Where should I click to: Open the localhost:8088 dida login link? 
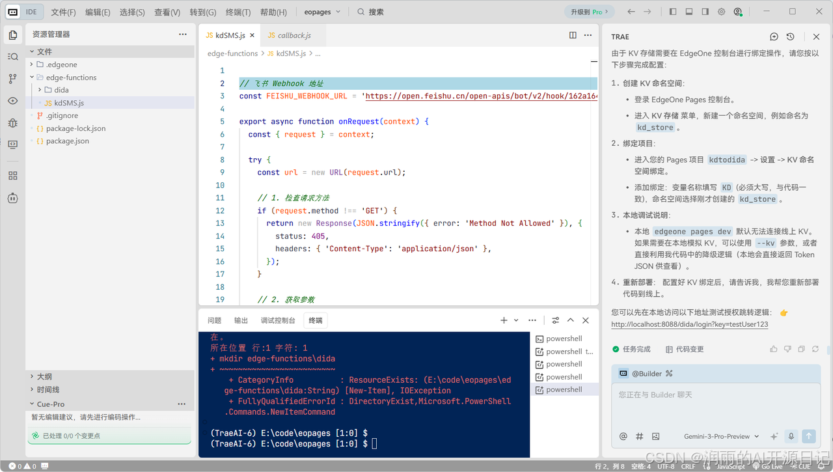tap(690, 324)
